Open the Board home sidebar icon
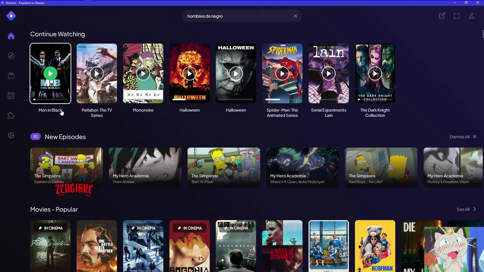The width and height of the screenshot is (484, 272). 11,36
